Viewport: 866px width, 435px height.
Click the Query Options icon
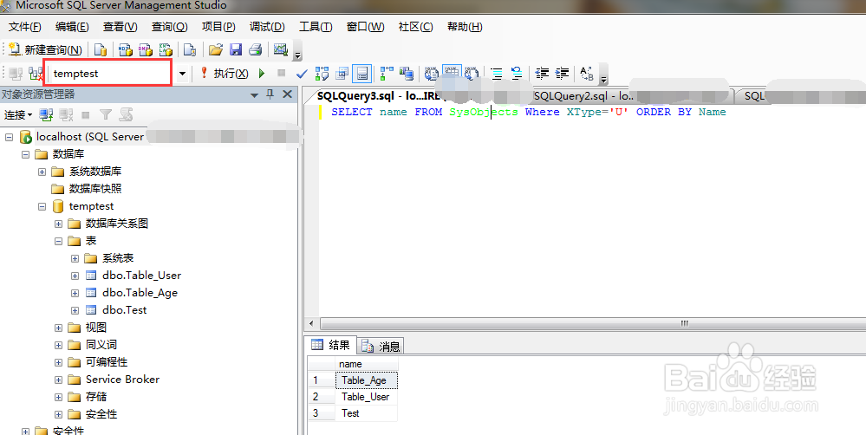click(x=342, y=74)
